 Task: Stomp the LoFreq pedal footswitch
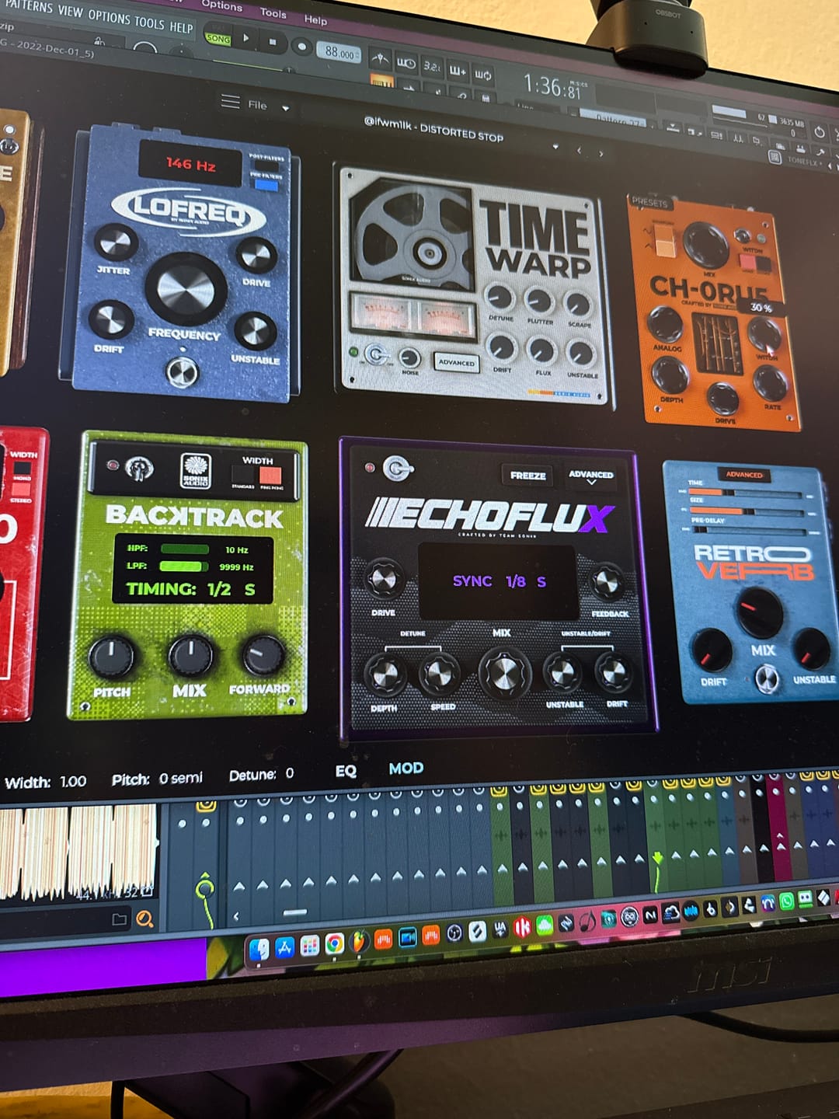[182, 373]
